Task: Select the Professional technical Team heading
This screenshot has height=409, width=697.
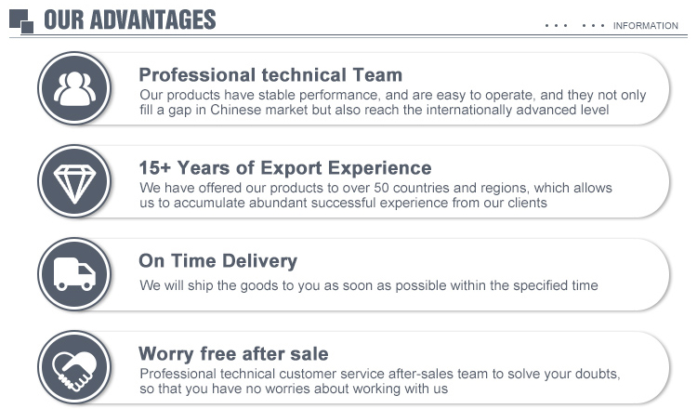Action: [x=270, y=74]
